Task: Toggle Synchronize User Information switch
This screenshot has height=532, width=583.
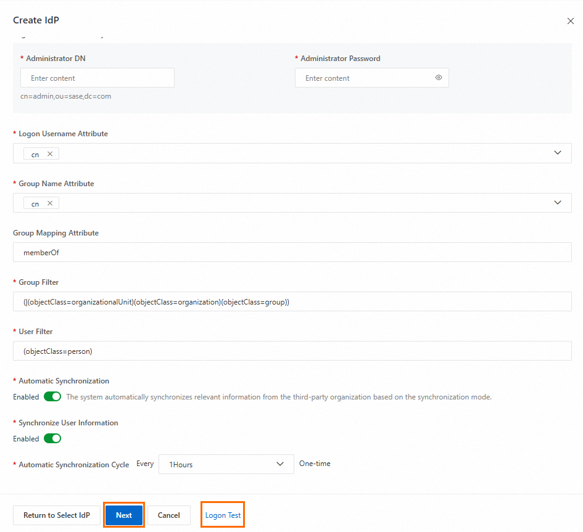Action: click(x=52, y=438)
